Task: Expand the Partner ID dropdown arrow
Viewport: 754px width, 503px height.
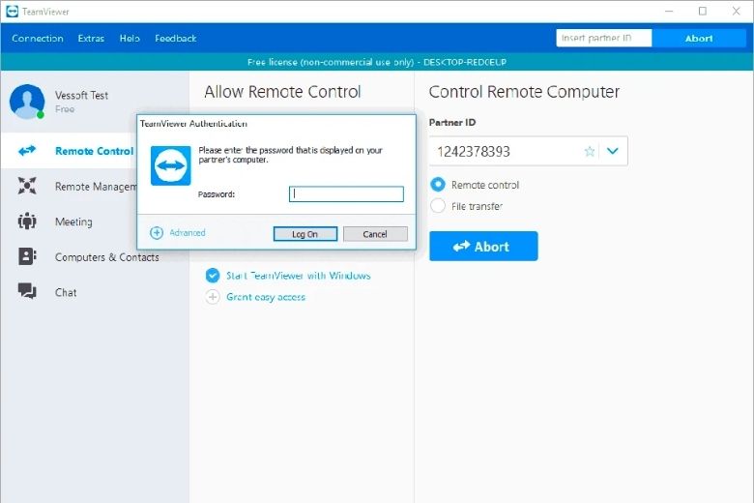Action: point(613,152)
